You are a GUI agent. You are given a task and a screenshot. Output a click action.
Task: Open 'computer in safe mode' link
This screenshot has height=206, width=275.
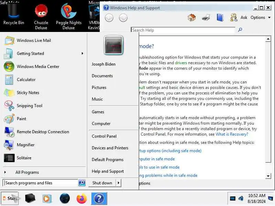click(157, 159)
